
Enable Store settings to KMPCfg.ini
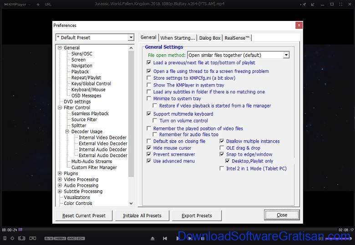[149, 78]
